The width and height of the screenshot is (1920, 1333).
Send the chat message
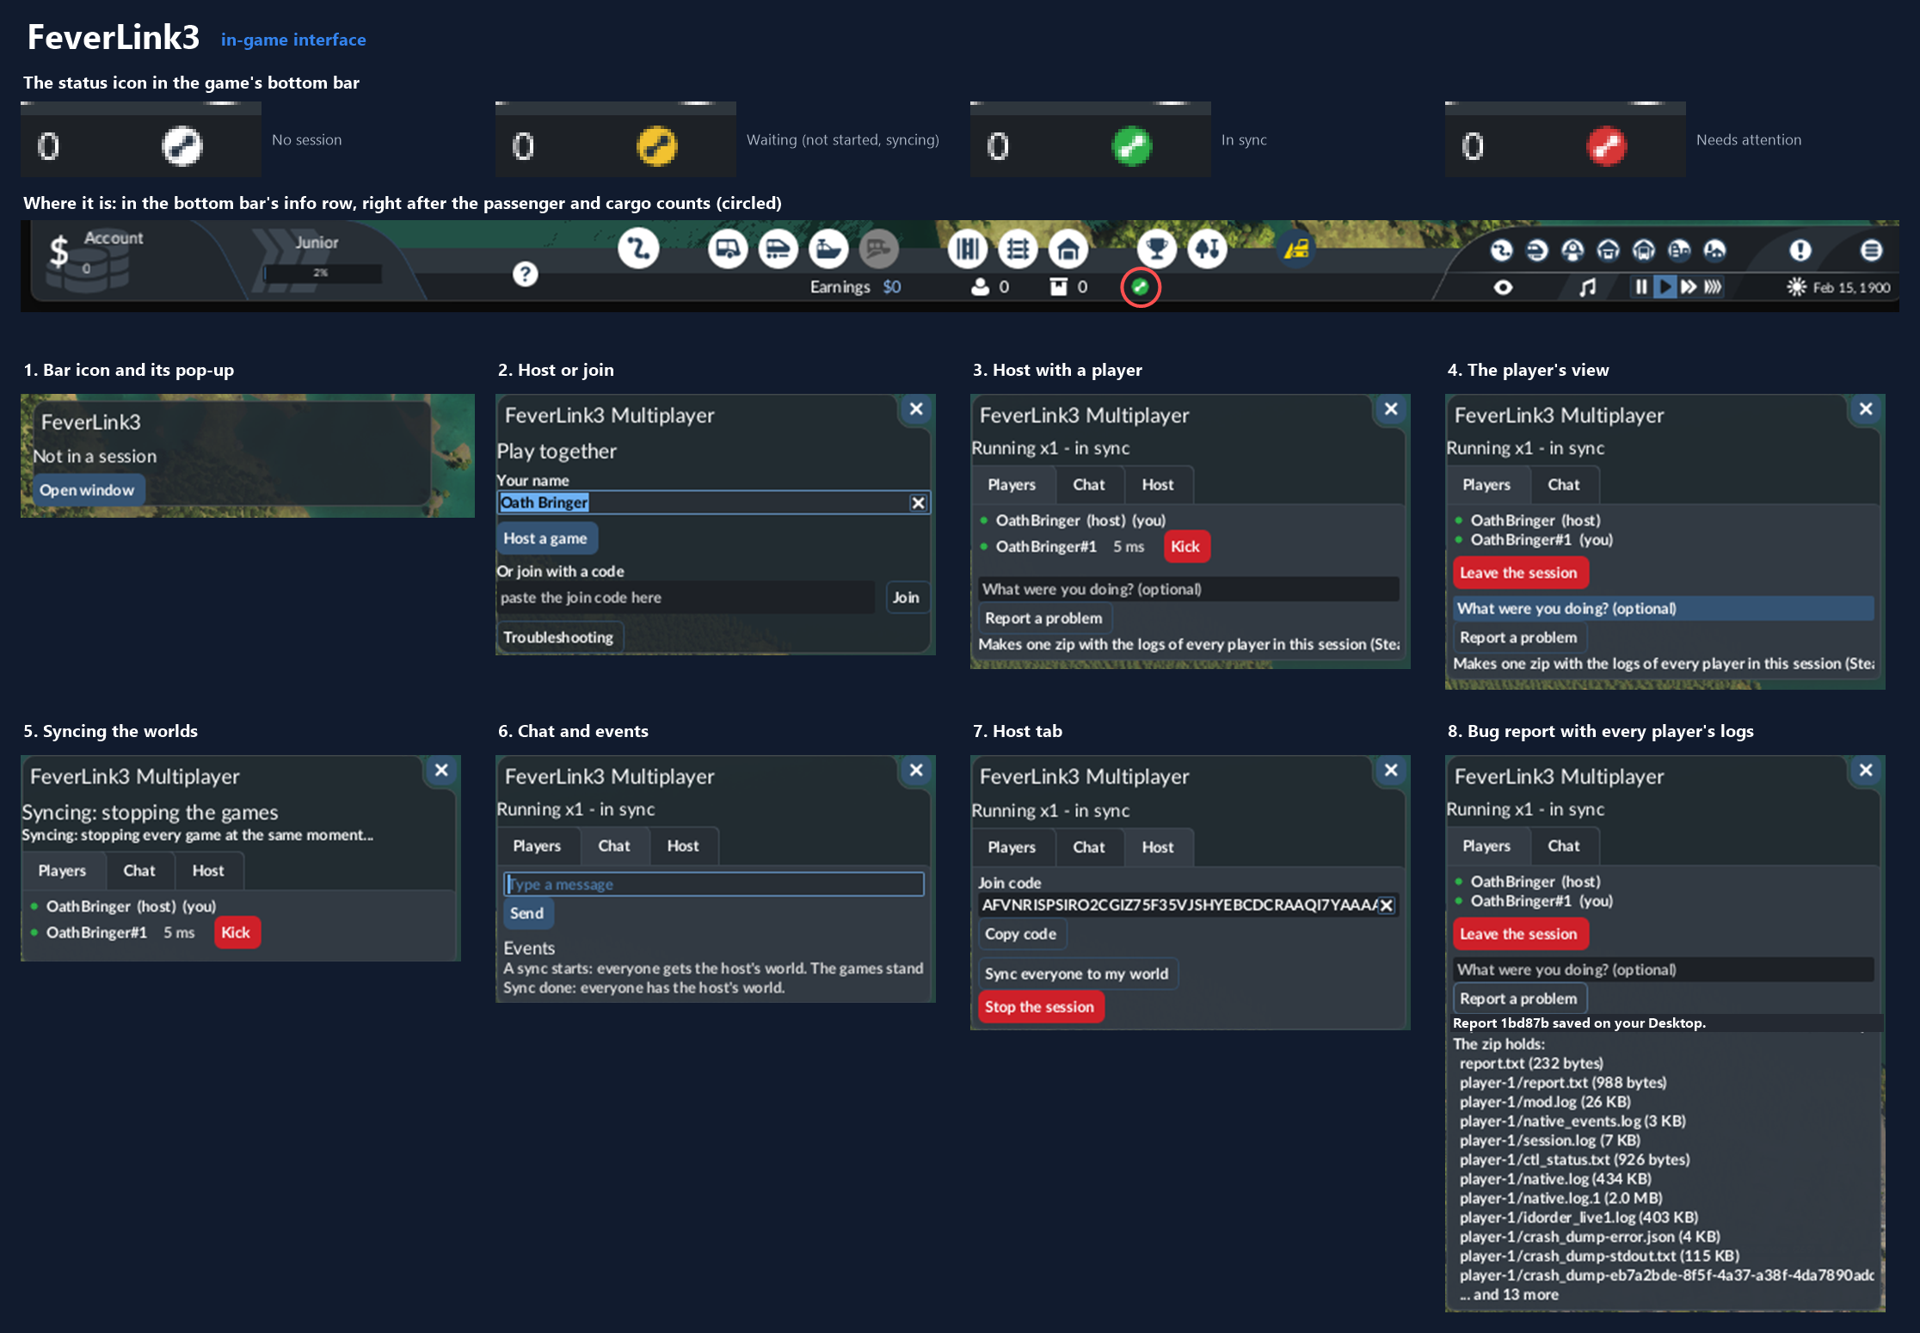(526, 913)
